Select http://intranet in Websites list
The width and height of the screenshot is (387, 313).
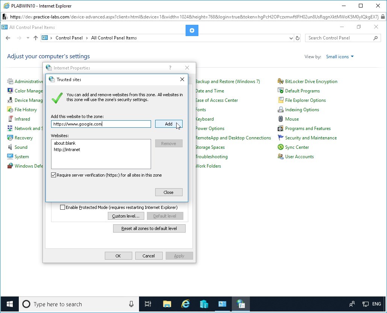(x=67, y=150)
